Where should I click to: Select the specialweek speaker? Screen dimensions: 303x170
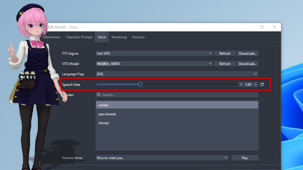(177, 114)
